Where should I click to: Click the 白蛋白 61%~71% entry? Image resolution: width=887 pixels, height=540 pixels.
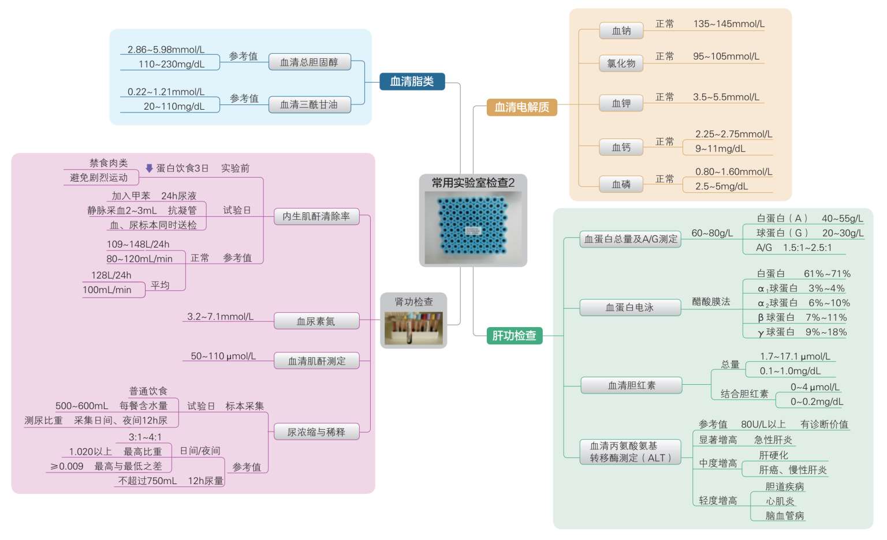click(804, 273)
